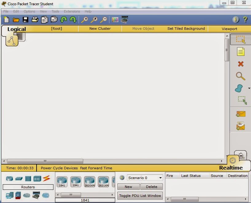This screenshot has height=203, width=251.
Task: Open the File menu
Action: tap(6, 11)
